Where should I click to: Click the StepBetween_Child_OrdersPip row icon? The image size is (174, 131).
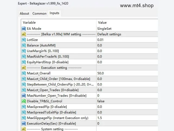(x=24, y=84)
